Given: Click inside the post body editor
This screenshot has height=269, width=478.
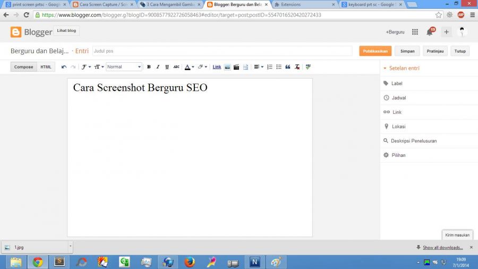Looking at the screenshot, I should 190,157.
